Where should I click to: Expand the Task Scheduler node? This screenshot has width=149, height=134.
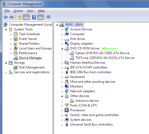[11, 34]
